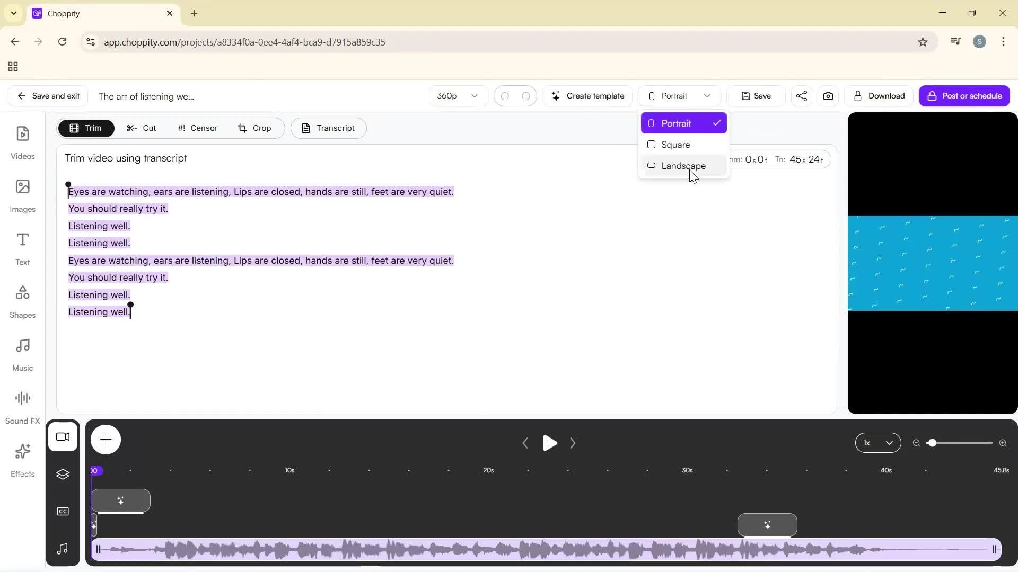This screenshot has height=572, width=1018.
Task: Switch to the Censor tab
Action: (x=197, y=128)
